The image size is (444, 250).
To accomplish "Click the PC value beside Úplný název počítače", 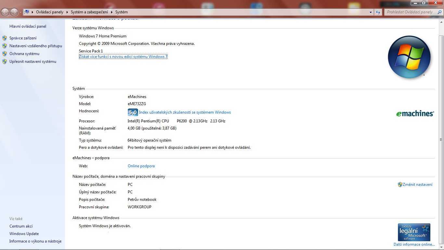I will [130, 192].
